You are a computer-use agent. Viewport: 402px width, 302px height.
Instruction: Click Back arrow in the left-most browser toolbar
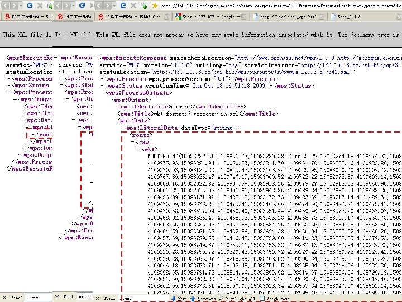pyautogui.click(x=6, y=6)
